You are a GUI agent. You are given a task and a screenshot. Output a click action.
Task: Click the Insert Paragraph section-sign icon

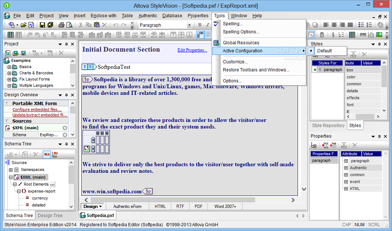click(x=333, y=35)
